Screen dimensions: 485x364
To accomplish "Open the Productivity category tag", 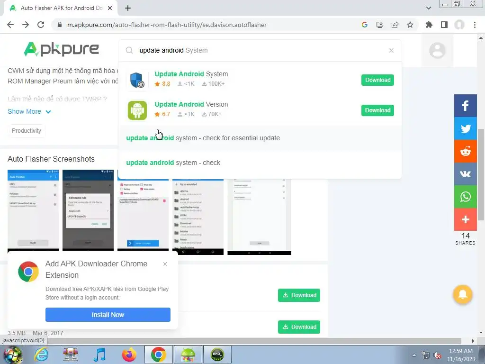I will pyautogui.click(x=27, y=131).
